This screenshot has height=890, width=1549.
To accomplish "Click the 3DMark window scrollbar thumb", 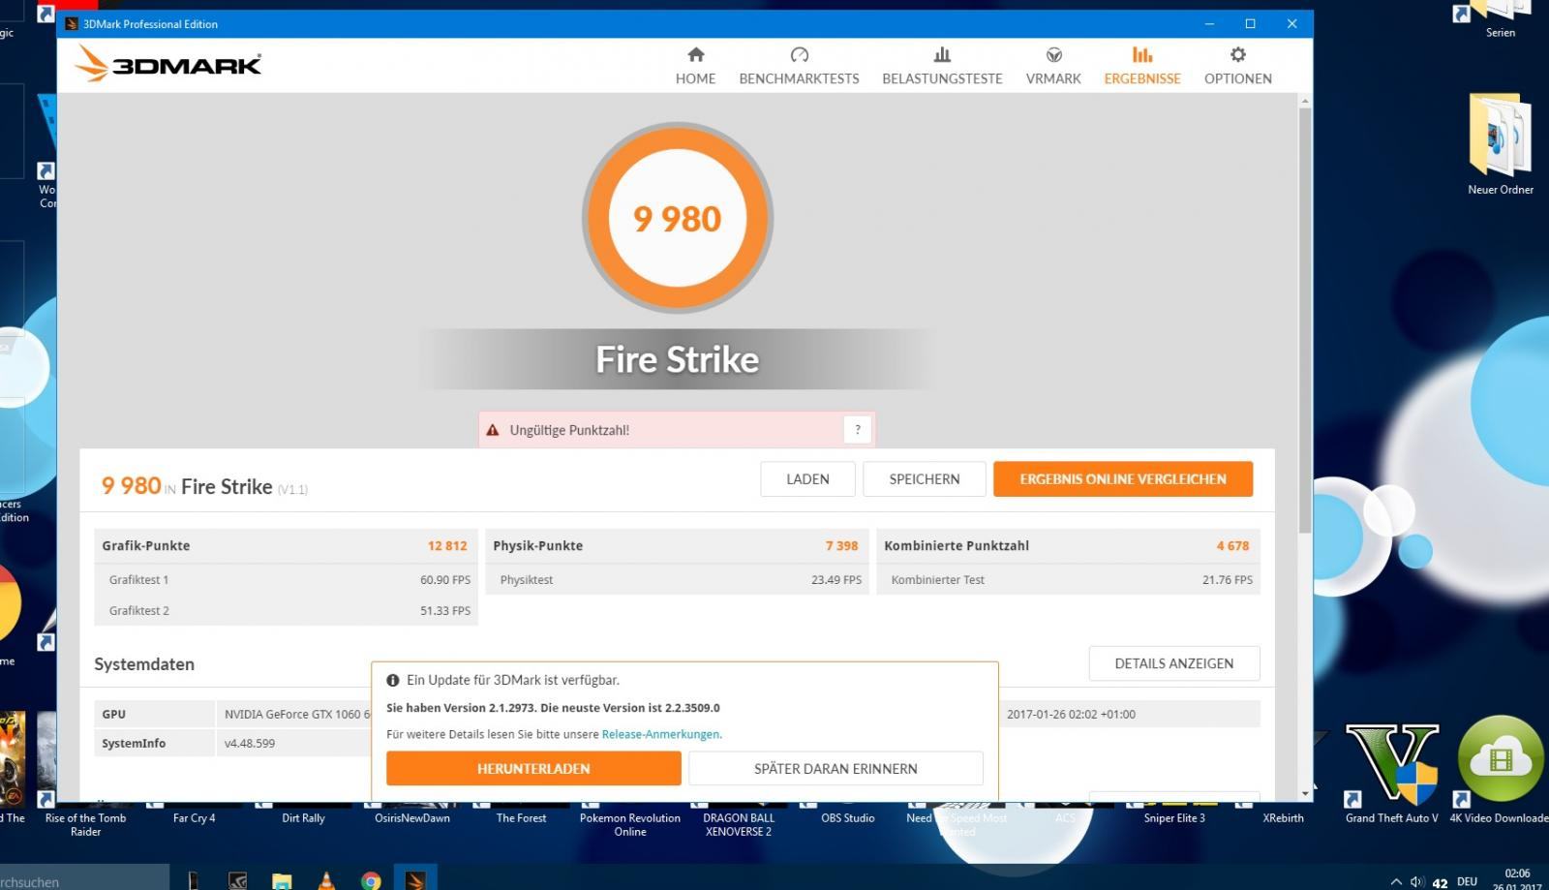I will click(1305, 320).
